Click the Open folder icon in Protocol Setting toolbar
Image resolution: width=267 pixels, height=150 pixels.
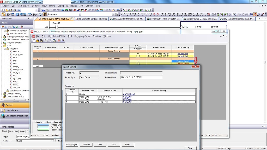click(38, 41)
